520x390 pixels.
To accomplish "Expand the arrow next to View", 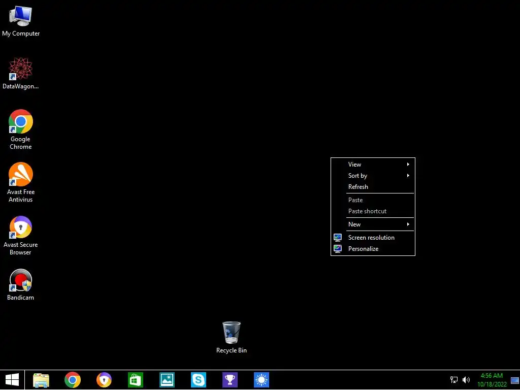I will pos(408,165).
